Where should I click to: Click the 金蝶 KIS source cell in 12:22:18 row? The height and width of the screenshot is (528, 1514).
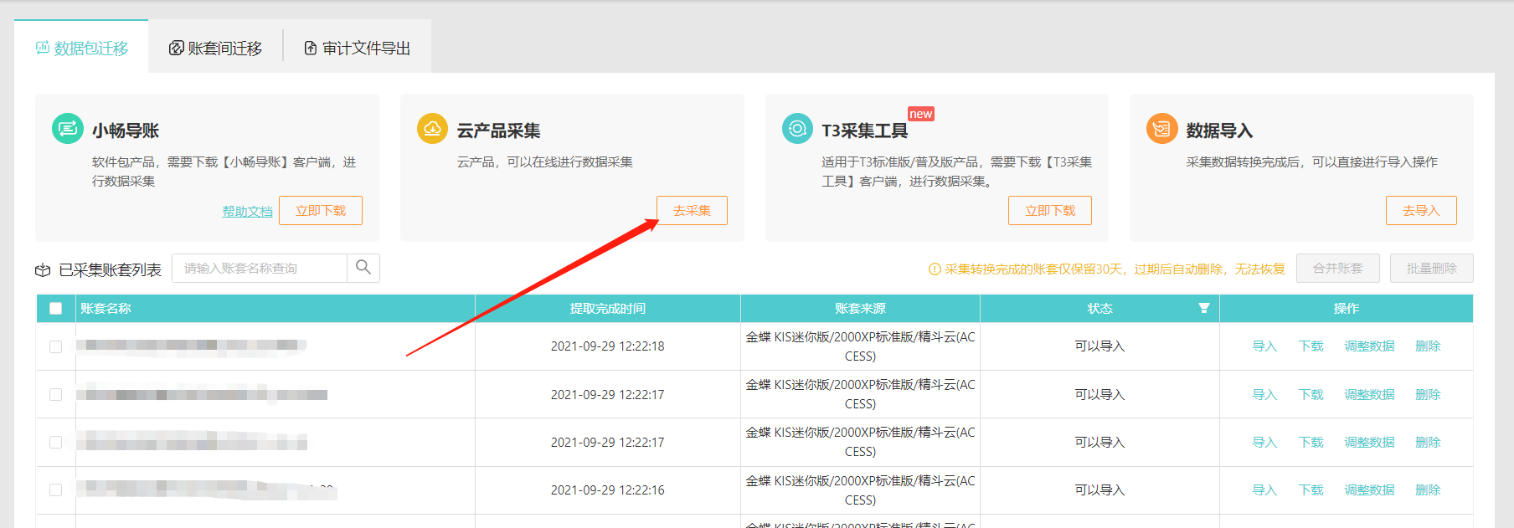pyautogui.click(x=860, y=346)
